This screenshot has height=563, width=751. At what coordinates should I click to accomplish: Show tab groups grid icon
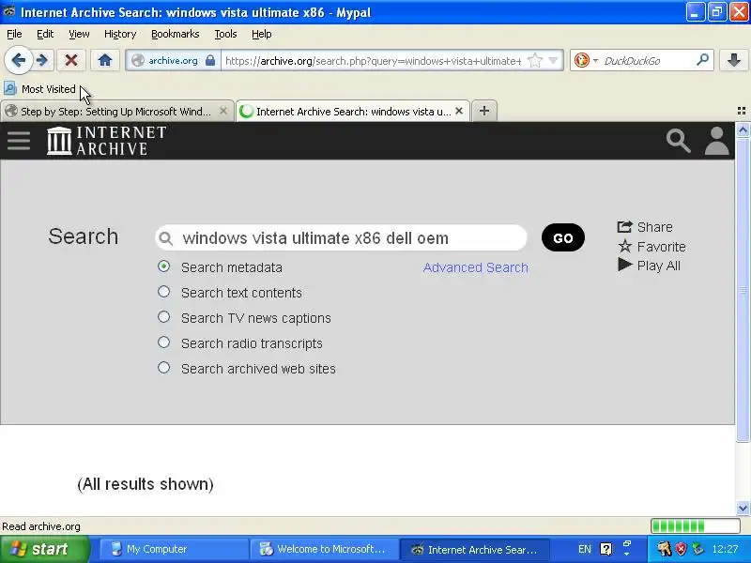coord(742,111)
